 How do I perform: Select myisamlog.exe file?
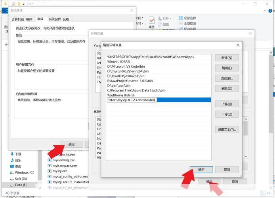(61, 160)
